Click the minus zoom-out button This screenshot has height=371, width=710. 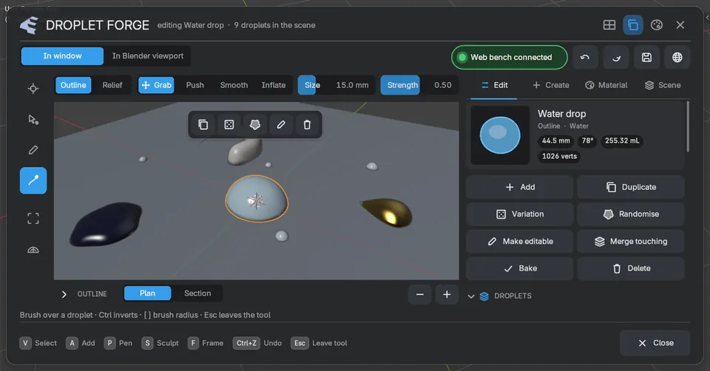click(x=420, y=295)
